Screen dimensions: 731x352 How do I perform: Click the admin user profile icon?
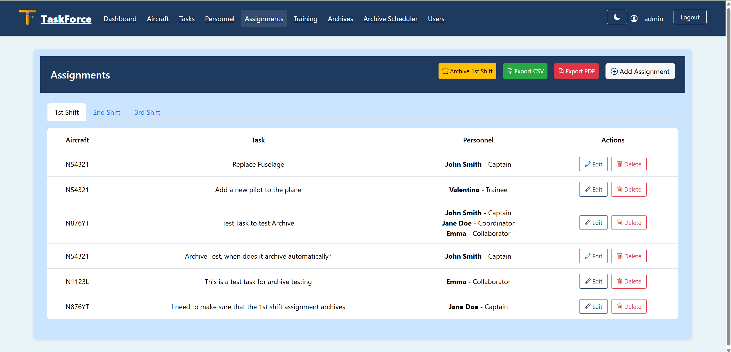[634, 19]
